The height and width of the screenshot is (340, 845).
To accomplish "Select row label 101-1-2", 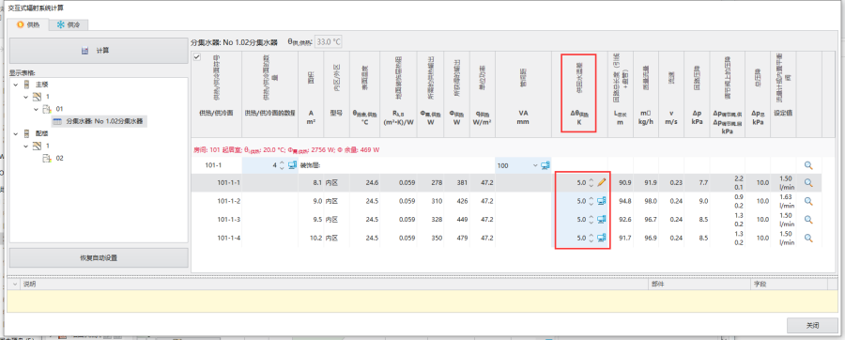I will click(229, 201).
